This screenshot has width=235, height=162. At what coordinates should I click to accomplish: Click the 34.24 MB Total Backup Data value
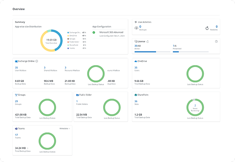(x=20, y=148)
